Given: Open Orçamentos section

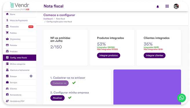Looking at the screenshot, I should 19,39.
